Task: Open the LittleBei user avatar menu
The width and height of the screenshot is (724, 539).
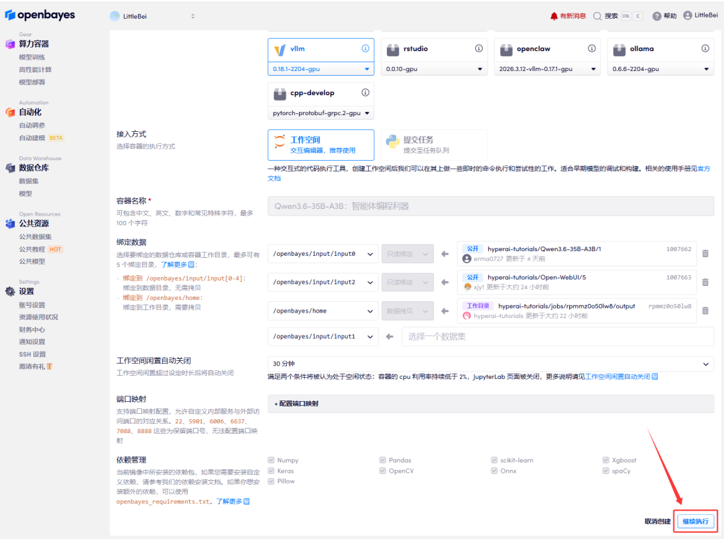Action: (x=687, y=15)
